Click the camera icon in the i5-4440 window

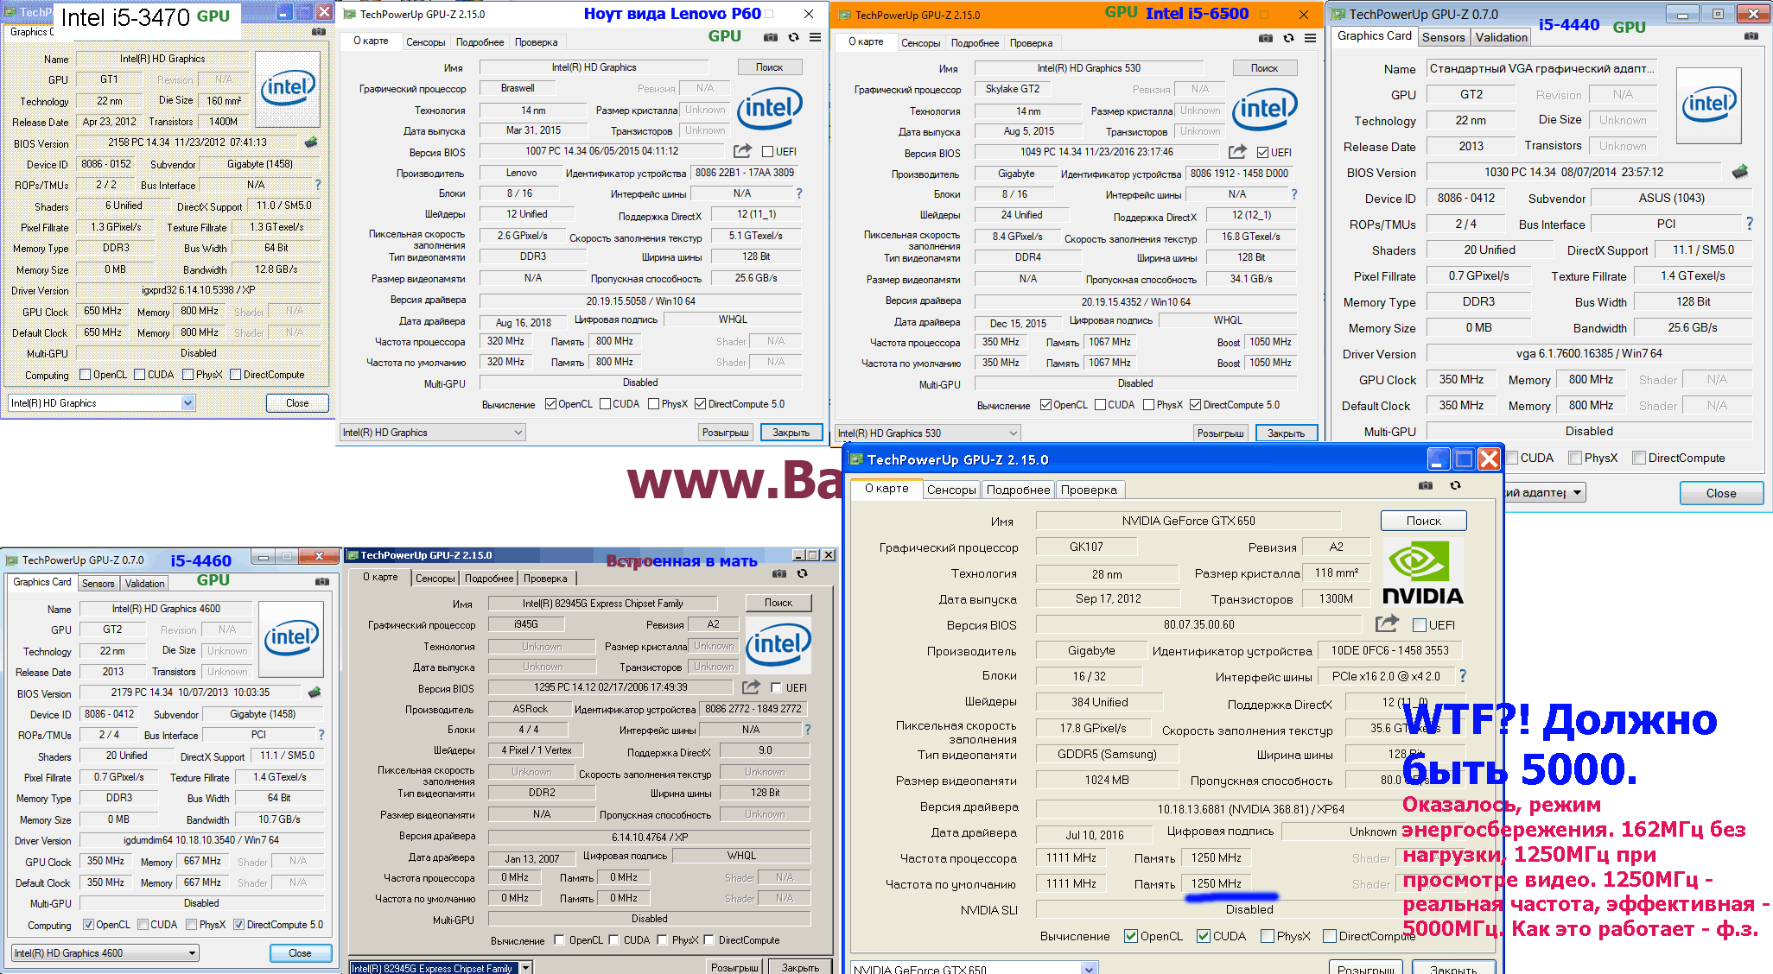tap(1751, 36)
